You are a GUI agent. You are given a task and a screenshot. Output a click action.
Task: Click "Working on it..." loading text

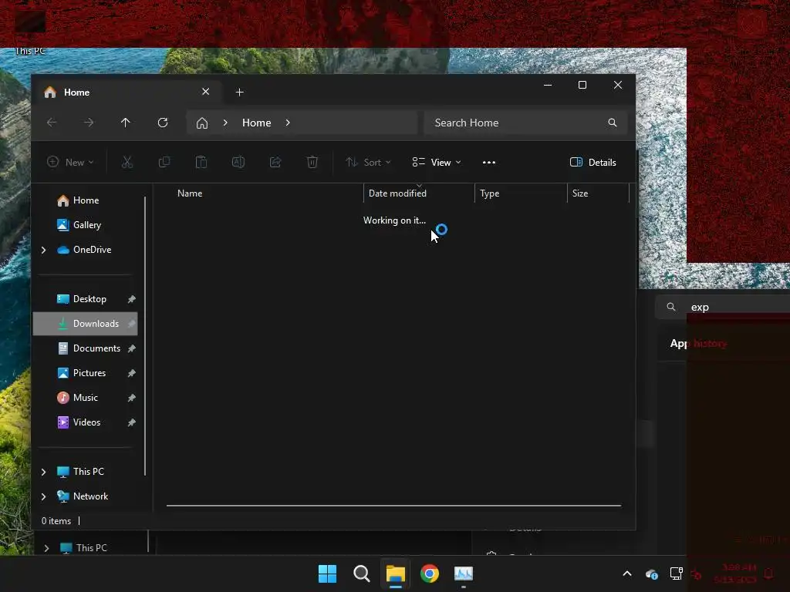click(394, 220)
